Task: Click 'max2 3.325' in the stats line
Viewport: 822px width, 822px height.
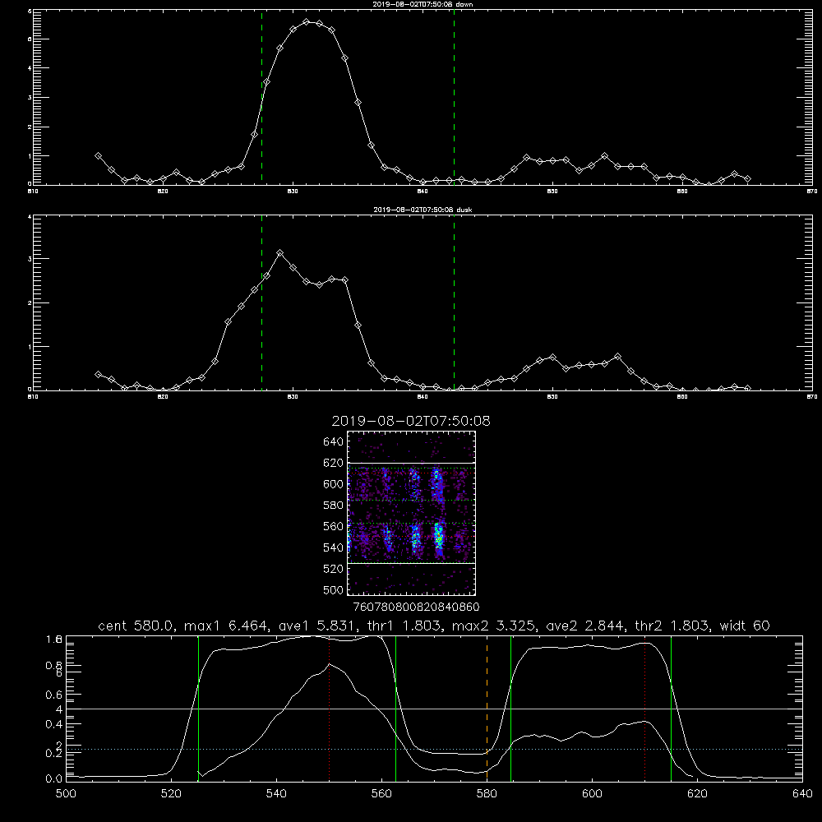Action: pyautogui.click(x=496, y=626)
